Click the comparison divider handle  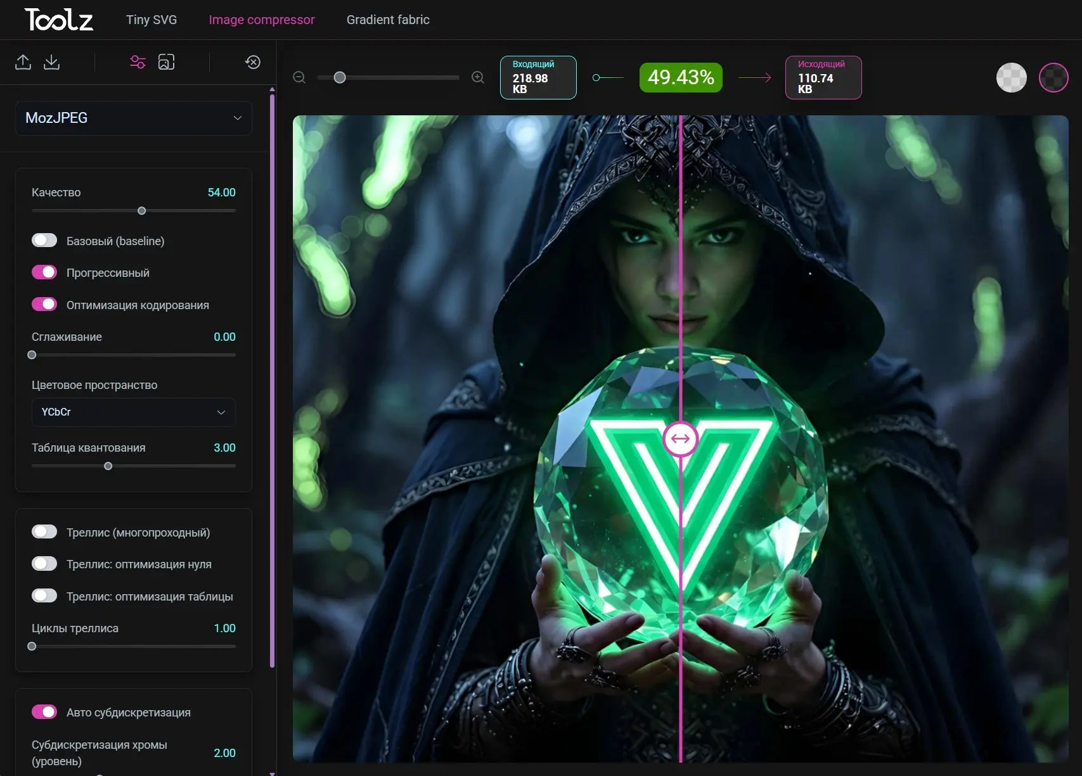680,438
